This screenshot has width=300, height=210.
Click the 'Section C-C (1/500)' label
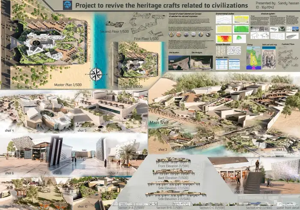click(212, 208)
